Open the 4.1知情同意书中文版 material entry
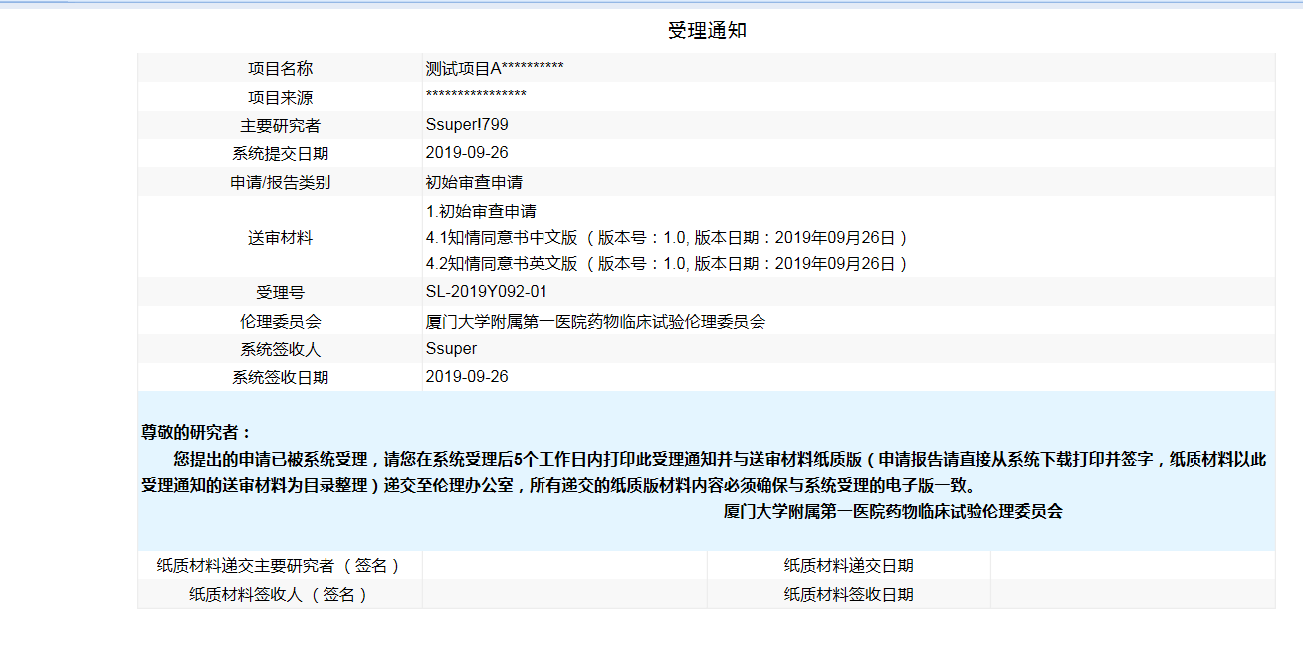This screenshot has width=1303, height=667. pyautogui.click(x=666, y=238)
